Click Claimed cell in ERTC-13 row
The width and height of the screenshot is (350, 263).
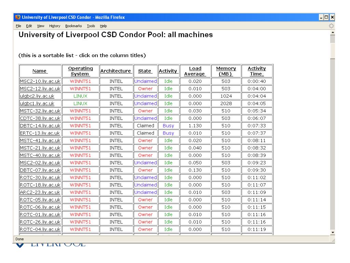point(145,133)
